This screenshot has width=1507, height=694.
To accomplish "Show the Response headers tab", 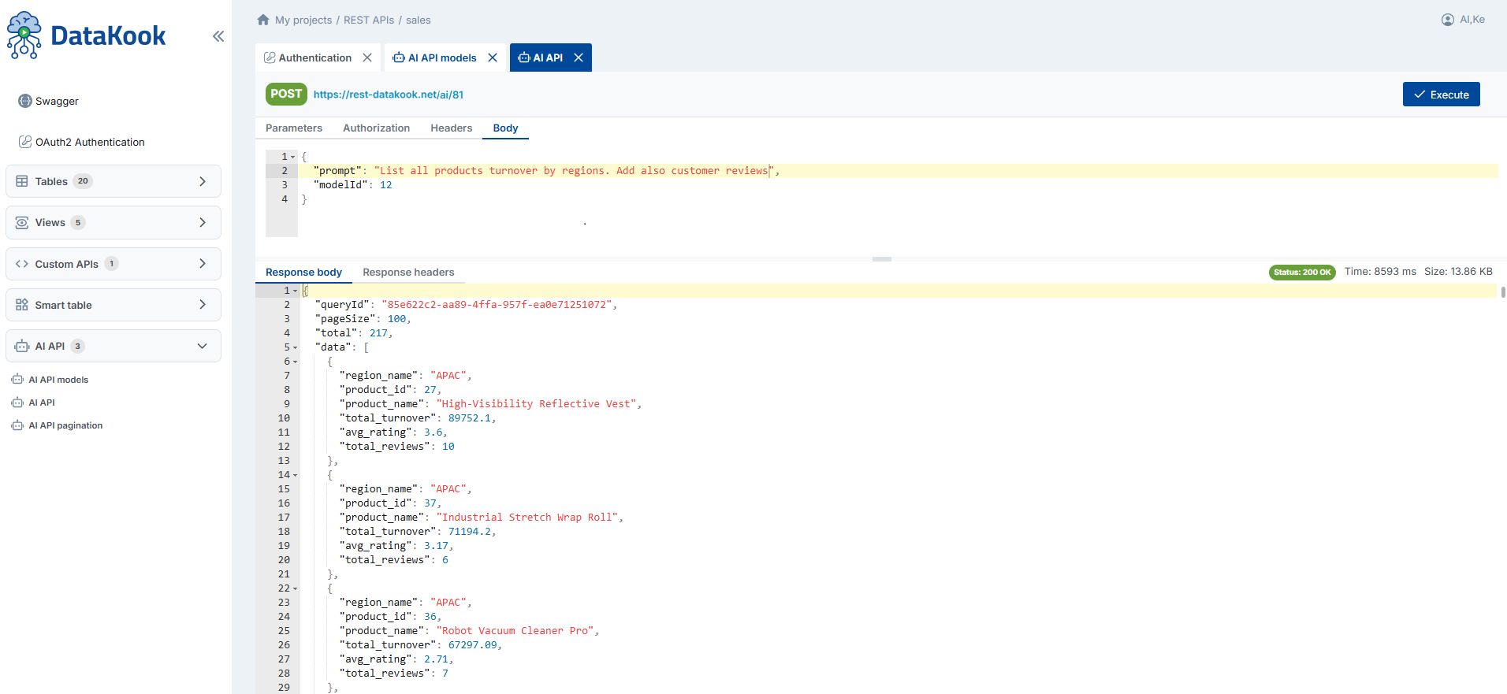I will pos(408,272).
